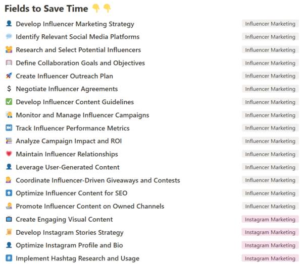Click the up-arrow icon for Optimize Influencer Content SEO
Image resolution: width=303 pixels, height=264 pixels.
point(9,193)
